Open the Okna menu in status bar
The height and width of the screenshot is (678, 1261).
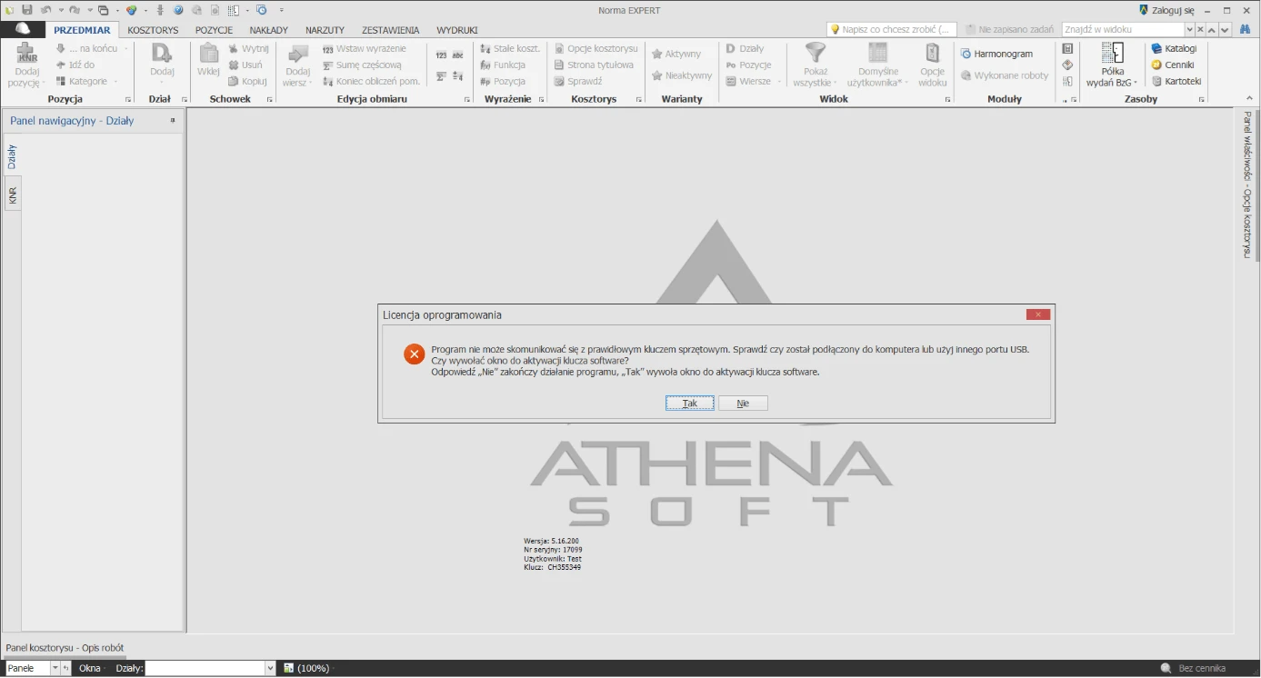coord(90,668)
